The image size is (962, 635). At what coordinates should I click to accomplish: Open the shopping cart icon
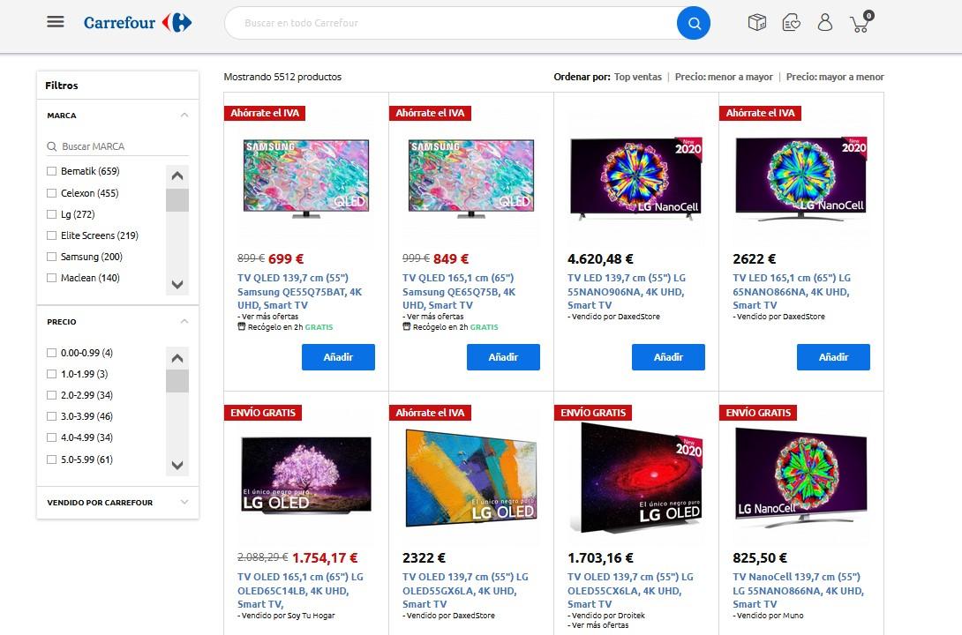(x=861, y=22)
